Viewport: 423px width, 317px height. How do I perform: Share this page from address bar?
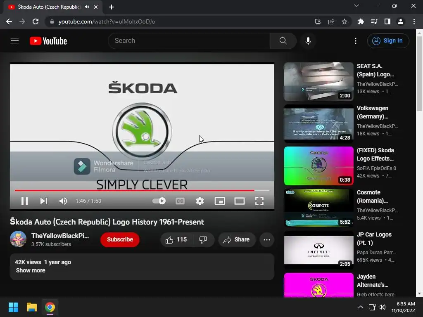tap(331, 21)
